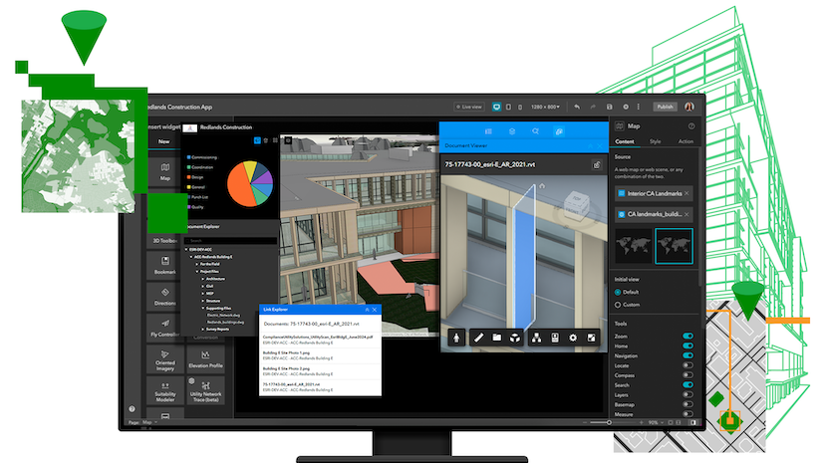Click the canvas zoom slider handle
Viewport: 823px width, 463px height.
pos(610,422)
